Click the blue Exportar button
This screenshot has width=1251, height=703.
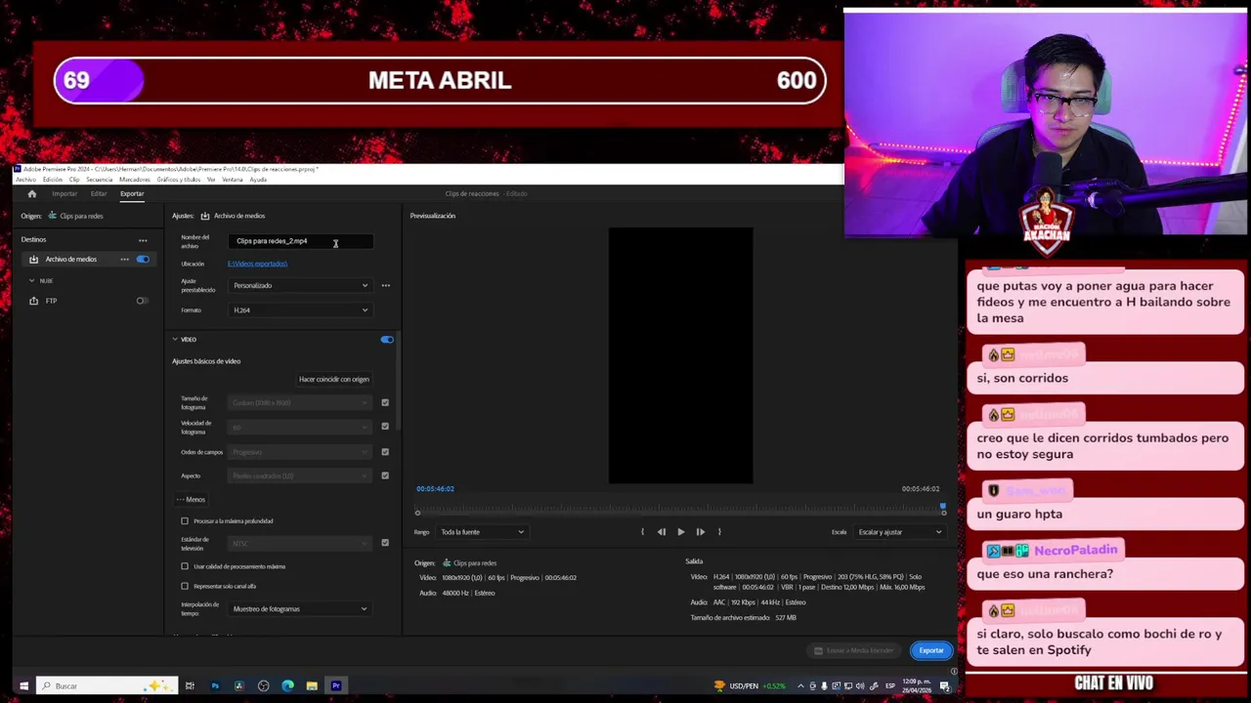tap(931, 650)
